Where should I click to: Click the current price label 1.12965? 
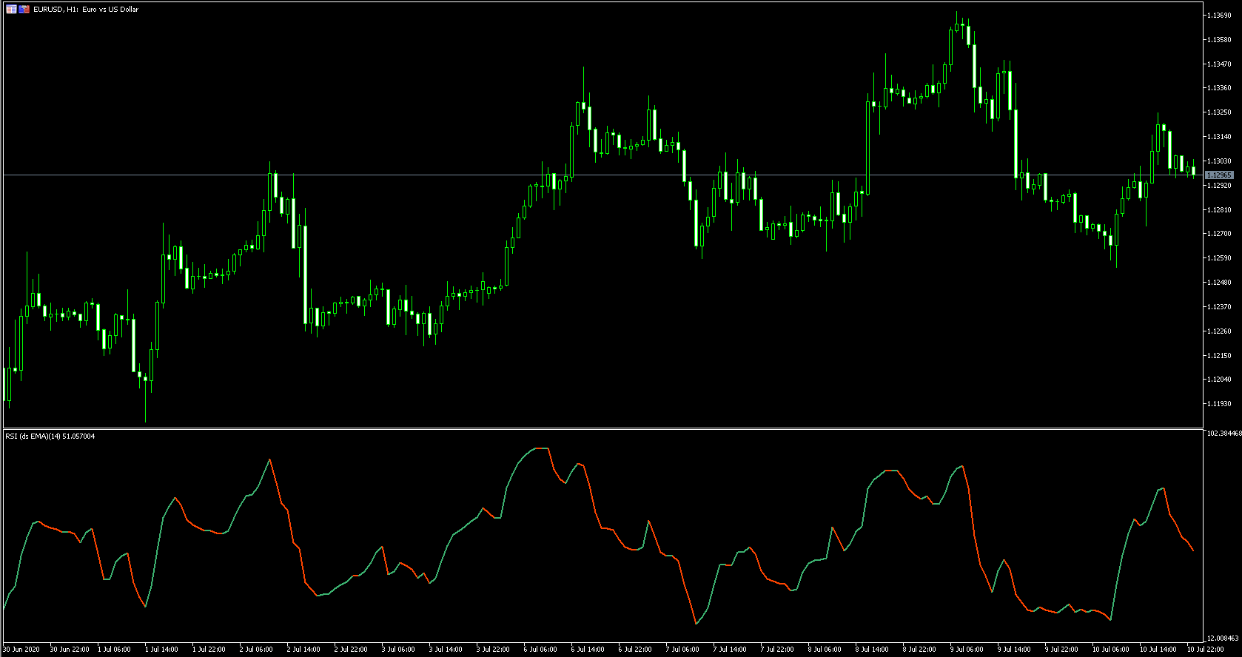1219,175
